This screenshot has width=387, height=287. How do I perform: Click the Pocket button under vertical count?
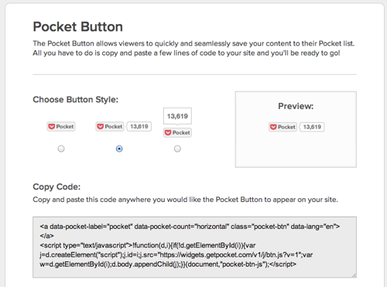(x=177, y=132)
